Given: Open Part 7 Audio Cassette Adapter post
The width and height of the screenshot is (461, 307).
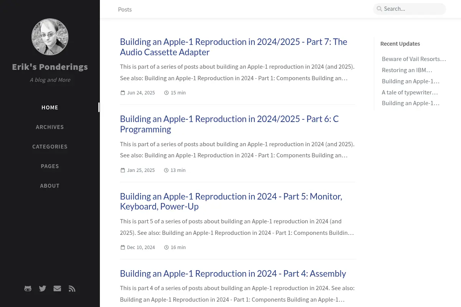Looking at the screenshot, I should (234, 47).
